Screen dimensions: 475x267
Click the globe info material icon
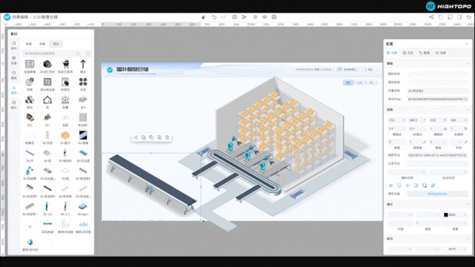coord(30,82)
